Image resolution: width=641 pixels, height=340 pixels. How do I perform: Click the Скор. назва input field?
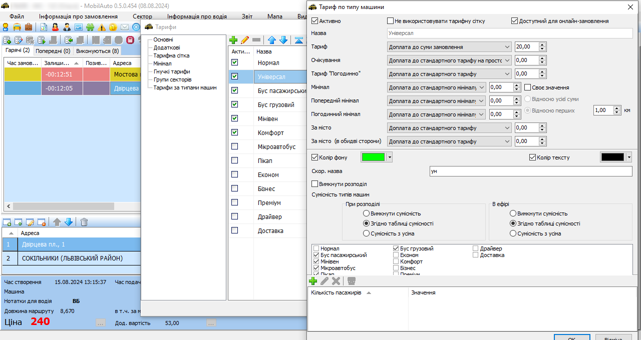(531, 171)
